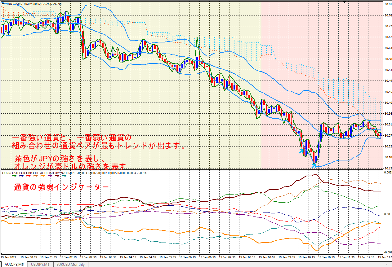The width and height of the screenshot is (392, 267).
Task: Click the 15 Jan 2021 time label
Action: click(x=8, y=257)
